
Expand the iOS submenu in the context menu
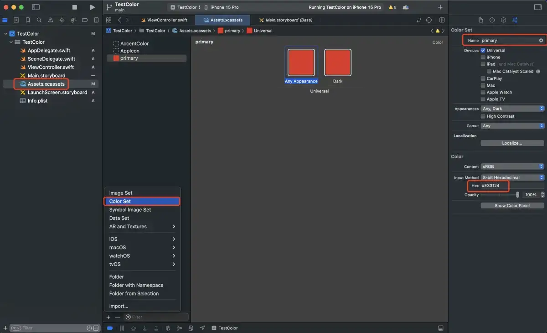click(142, 239)
